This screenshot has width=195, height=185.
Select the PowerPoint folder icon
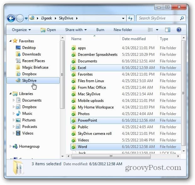[73, 120]
